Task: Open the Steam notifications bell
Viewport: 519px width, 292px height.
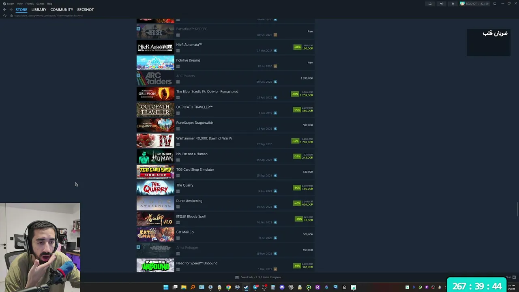Action: point(453,4)
